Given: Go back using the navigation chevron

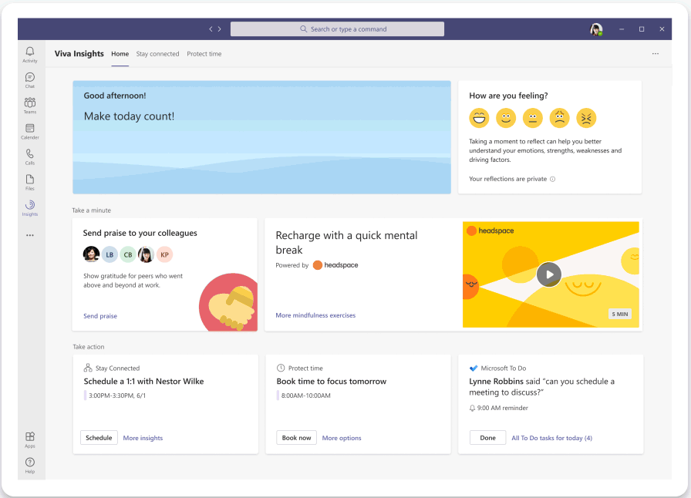Looking at the screenshot, I should [211, 29].
